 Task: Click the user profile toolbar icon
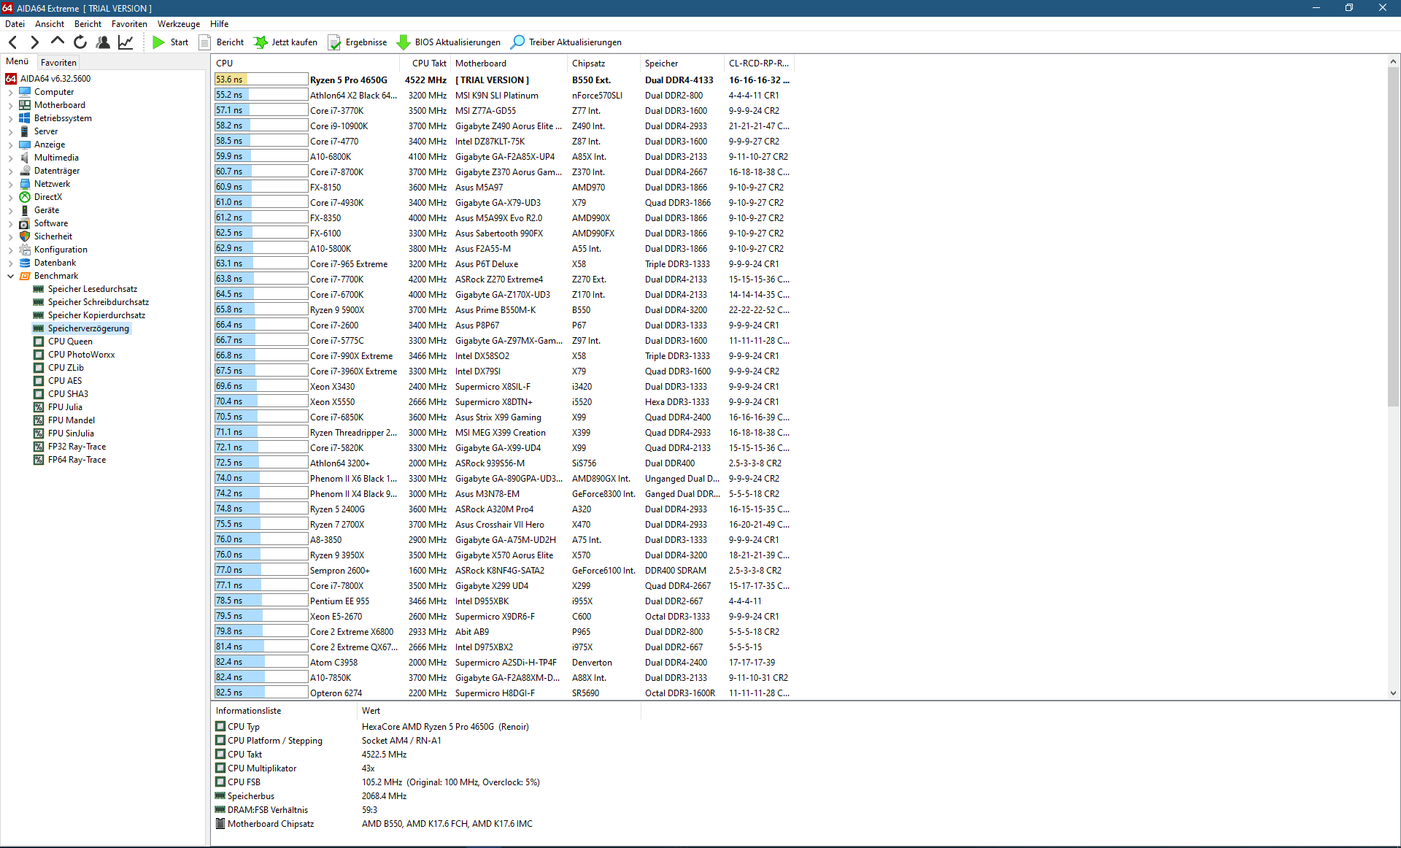click(103, 42)
